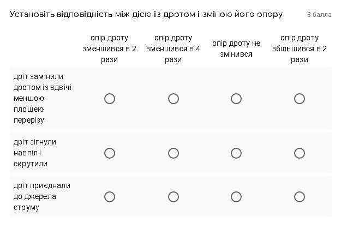This screenshot has height=229, width=341.
Task: Click column header 'опір дроту збільшився в 2 рази'
Action: [300, 49]
